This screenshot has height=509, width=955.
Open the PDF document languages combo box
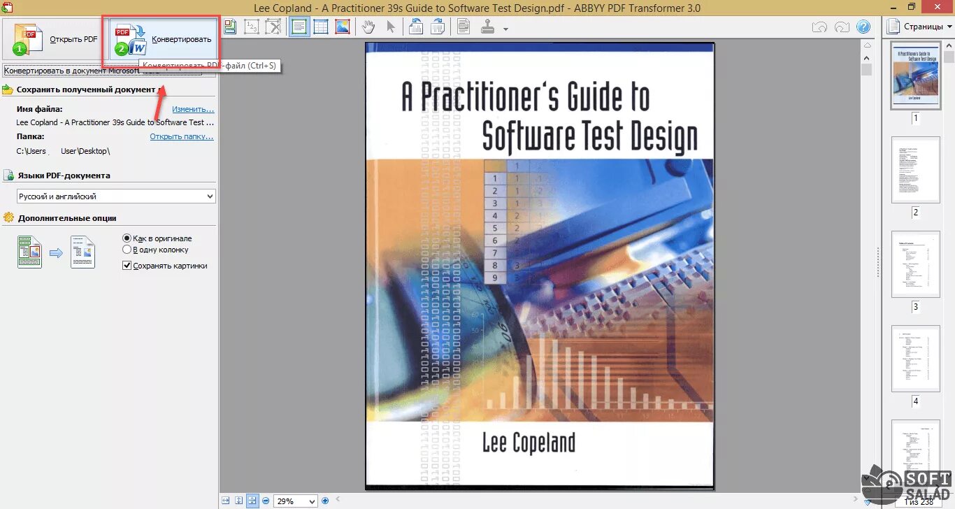[116, 196]
